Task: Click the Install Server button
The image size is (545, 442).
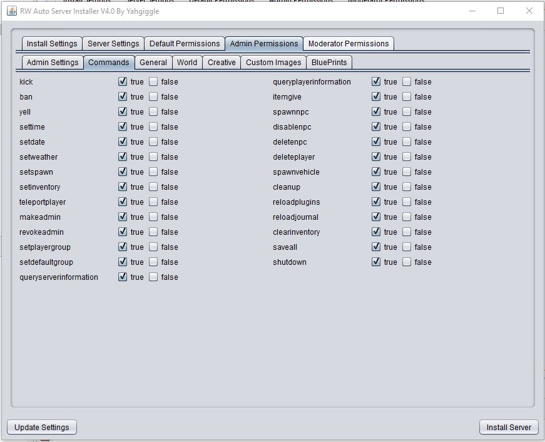Action: pyautogui.click(x=509, y=427)
